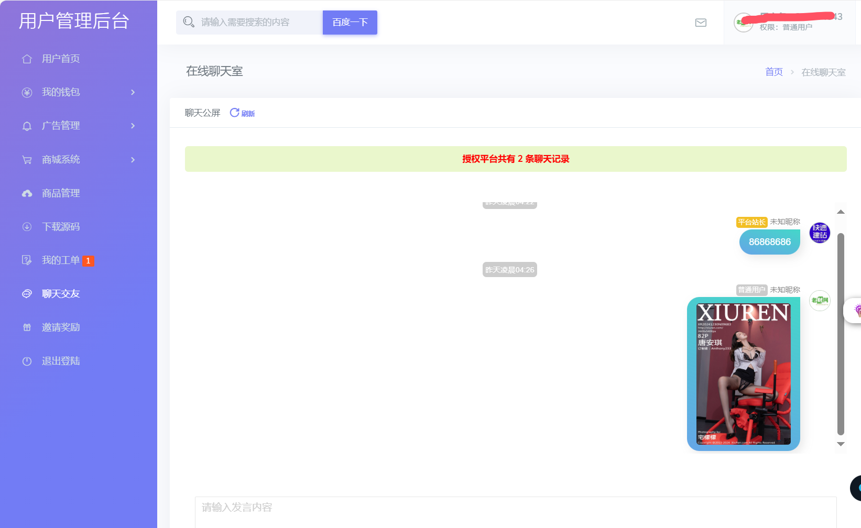Click the chat scrollbar up arrow
The image size is (861, 528).
coord(841,212)
